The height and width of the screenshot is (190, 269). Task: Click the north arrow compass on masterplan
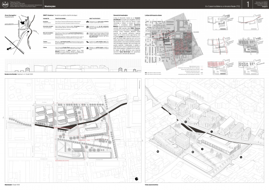pyautogui.click(x=136, y=179)
